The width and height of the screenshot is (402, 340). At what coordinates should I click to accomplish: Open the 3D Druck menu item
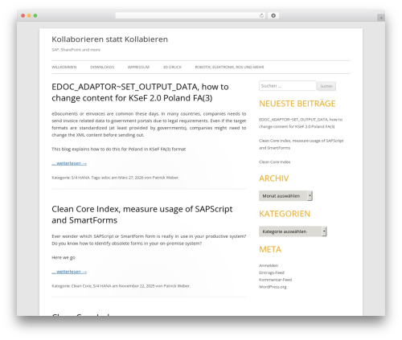tap(172, 67)
